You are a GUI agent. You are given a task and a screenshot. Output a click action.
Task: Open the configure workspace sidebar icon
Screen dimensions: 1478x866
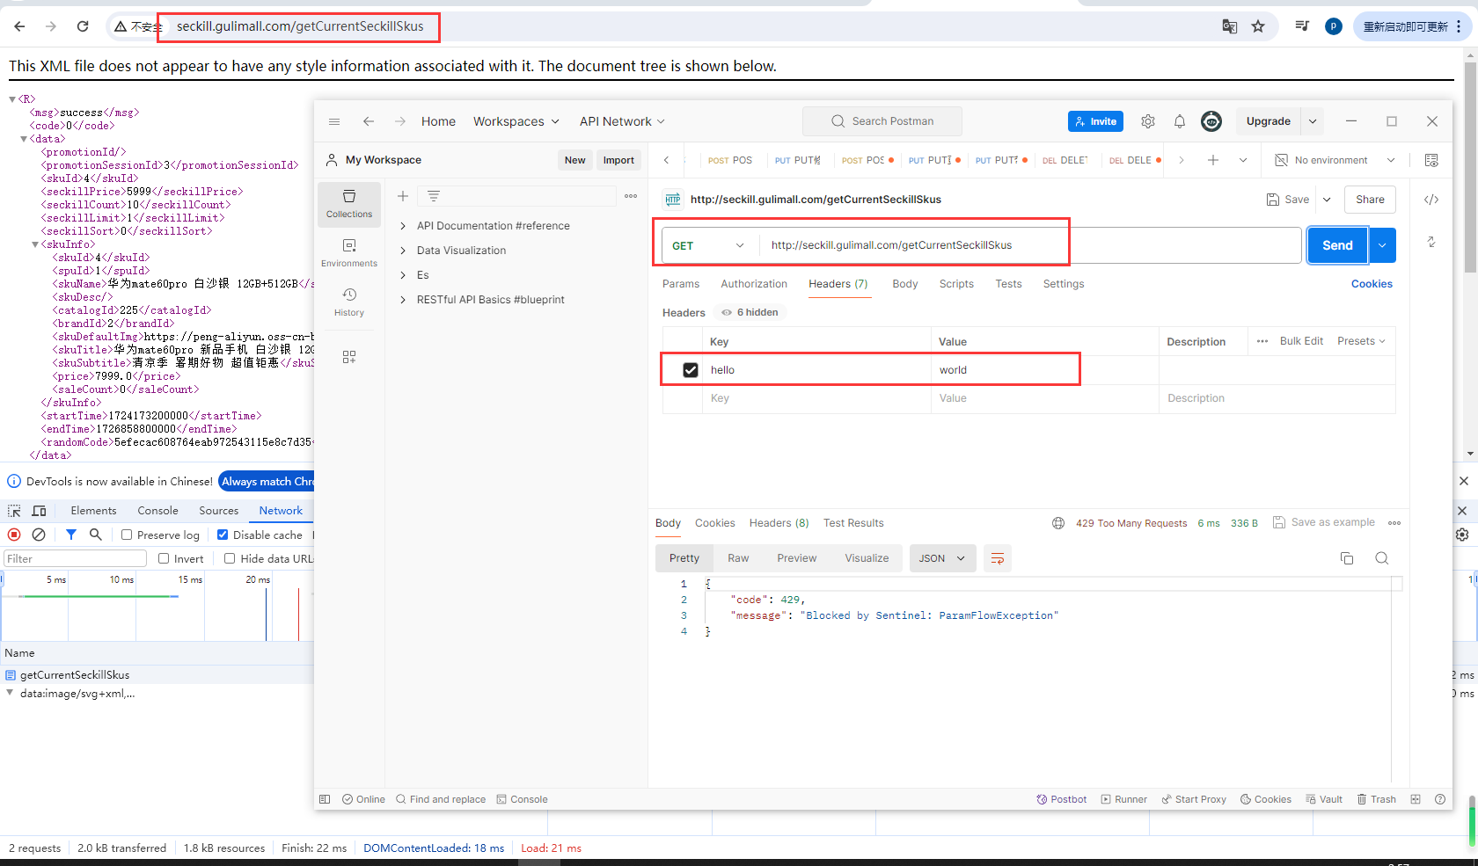349,356
